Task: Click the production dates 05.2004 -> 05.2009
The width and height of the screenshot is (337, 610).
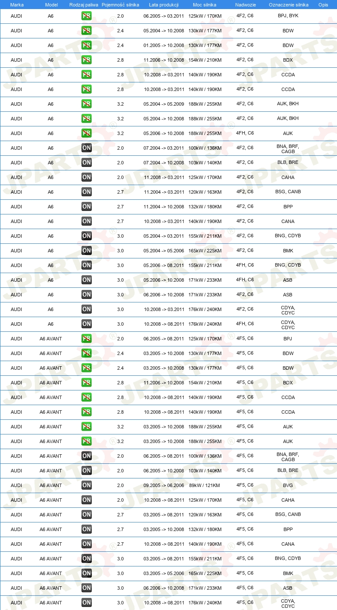Action: pos(164,104)
